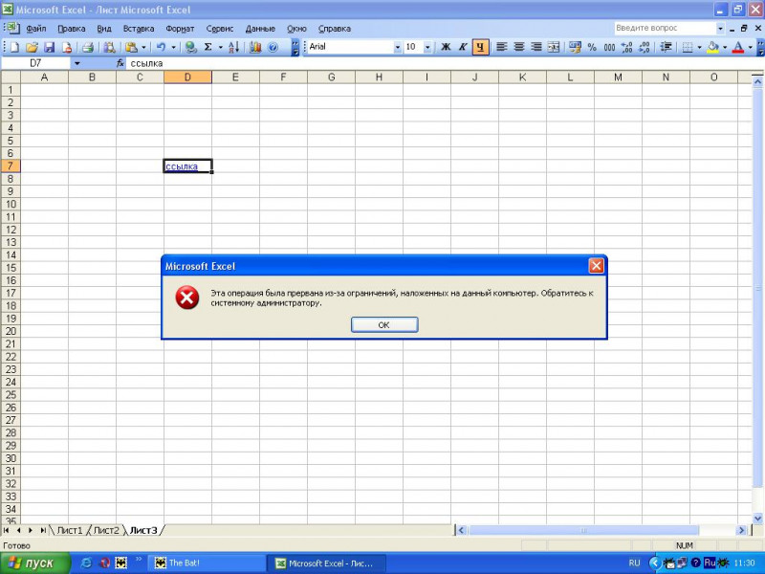Screen dimensions: 765x574
Task: Toggle bold Ж formatting
Action: coord(446,47)
